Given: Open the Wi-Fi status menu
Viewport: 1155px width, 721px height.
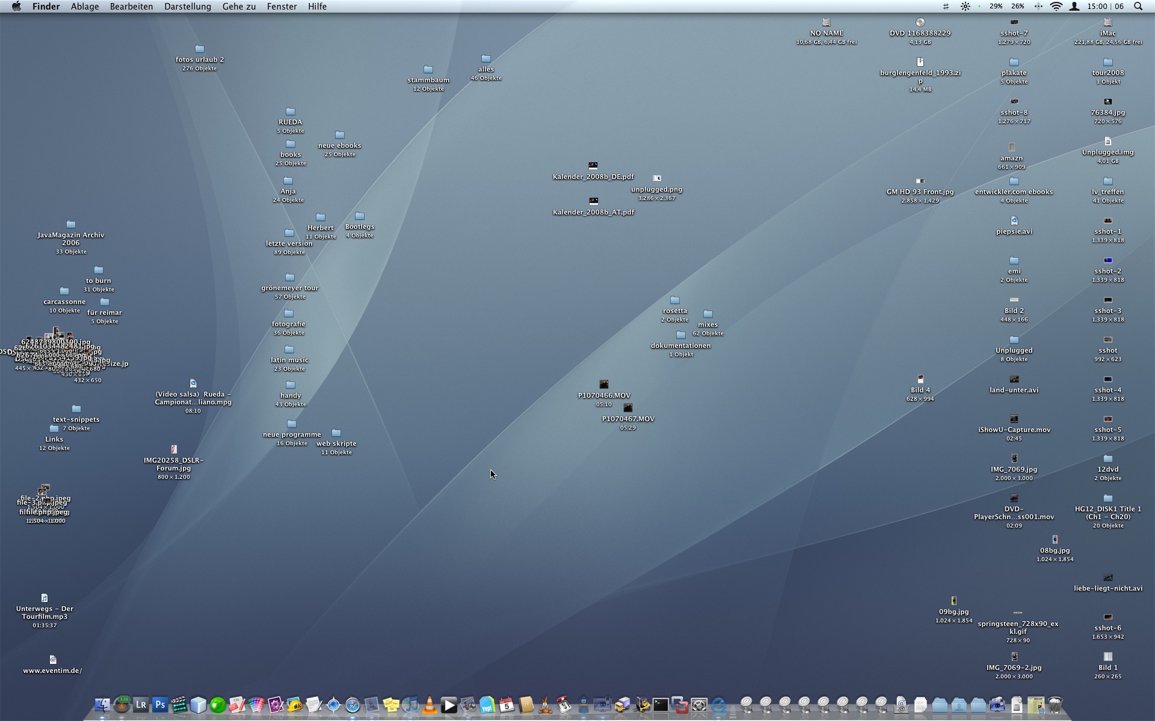Looking at the screenshot, I should point(1056,7).
